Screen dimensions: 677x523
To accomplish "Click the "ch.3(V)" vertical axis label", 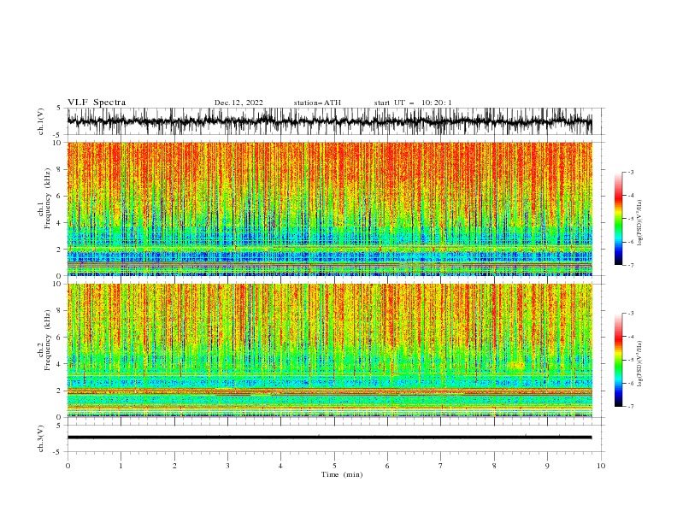I will click(x=41, y=438).
